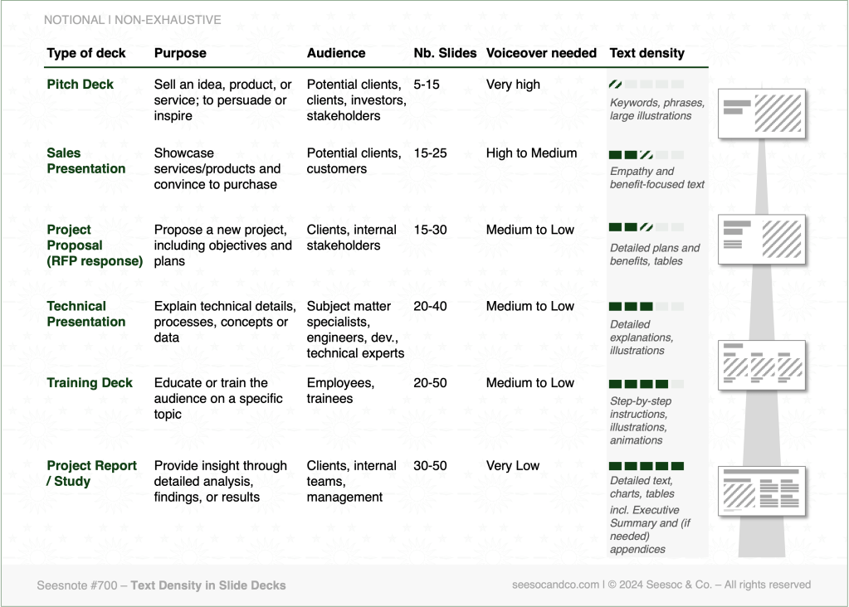This screenshot has width=849, height=607.
Task: Click the 'NOTIONAL | NON-EXHAUSTIVE' label
Action: pyautogui.click(x=132, y=20)
